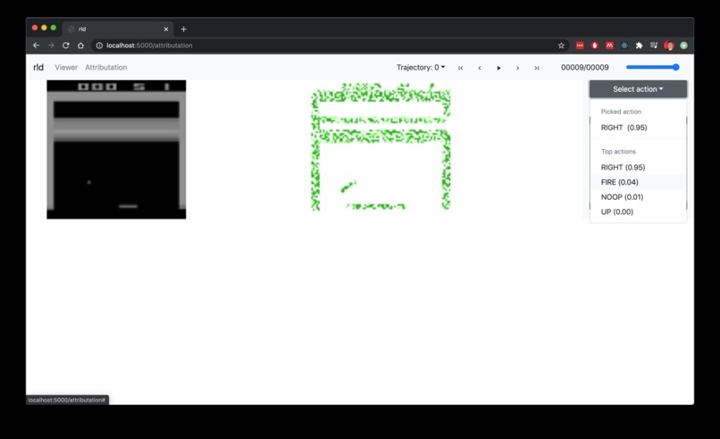
Task: Select FIRE (0.04) action
Action: (639, 182)
